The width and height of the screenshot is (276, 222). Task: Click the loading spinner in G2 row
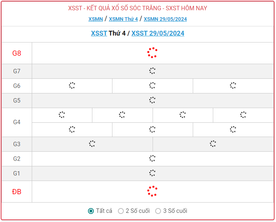[152, 158]
